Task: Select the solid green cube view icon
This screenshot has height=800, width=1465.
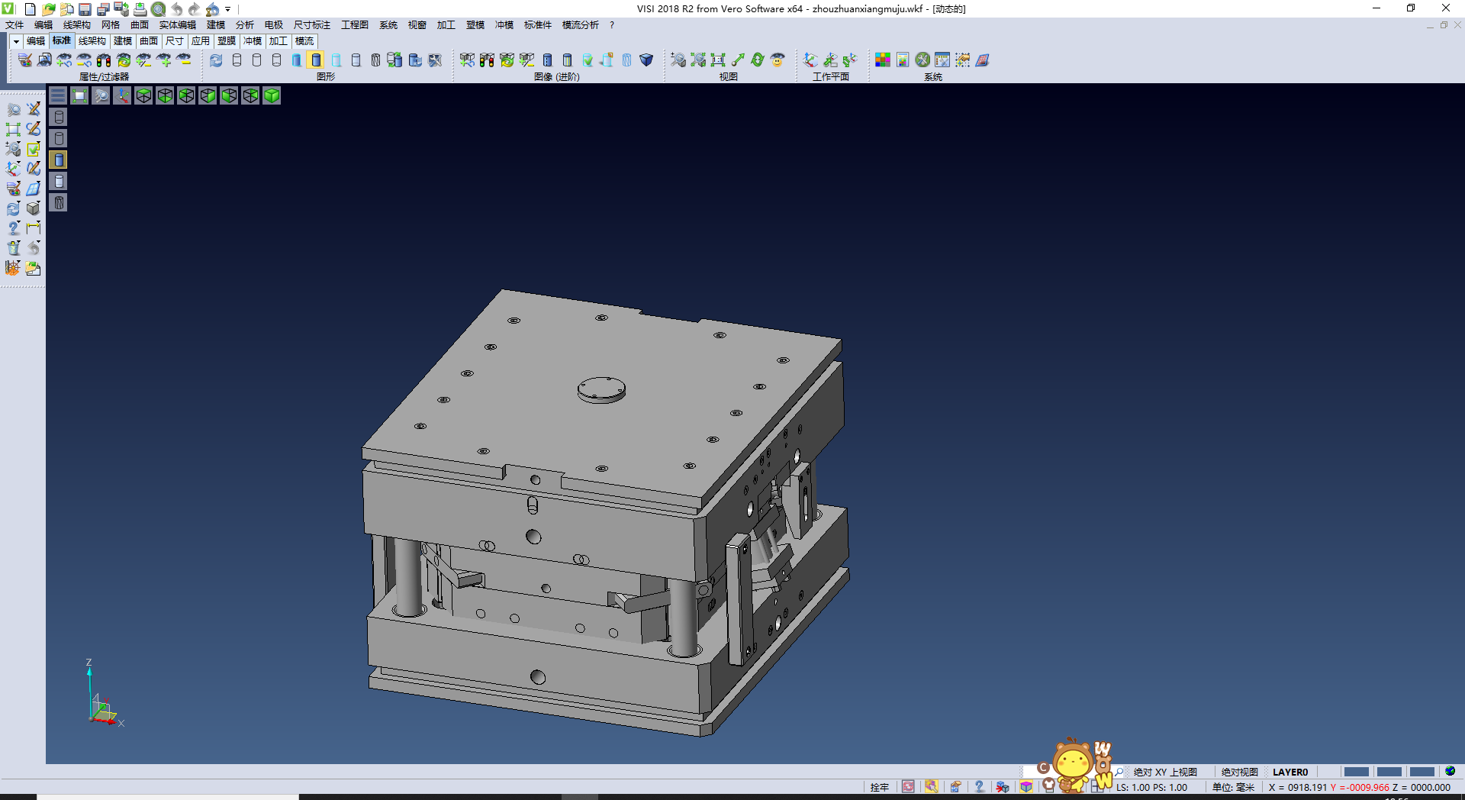Action: [272, 95]
